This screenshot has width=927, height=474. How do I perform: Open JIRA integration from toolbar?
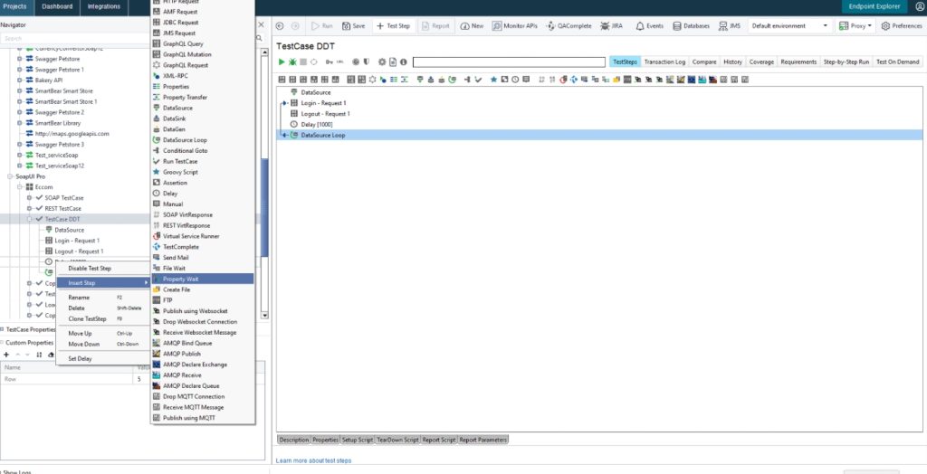[611, 26]
